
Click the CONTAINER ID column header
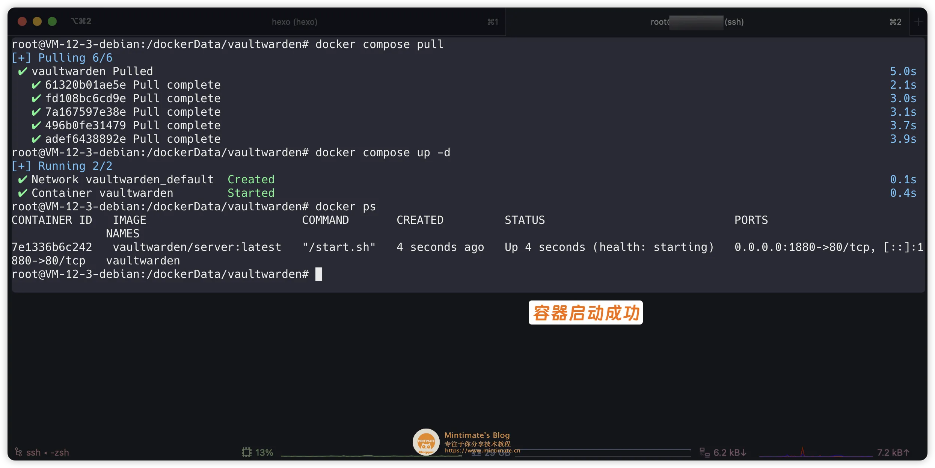tap(52, 220)
